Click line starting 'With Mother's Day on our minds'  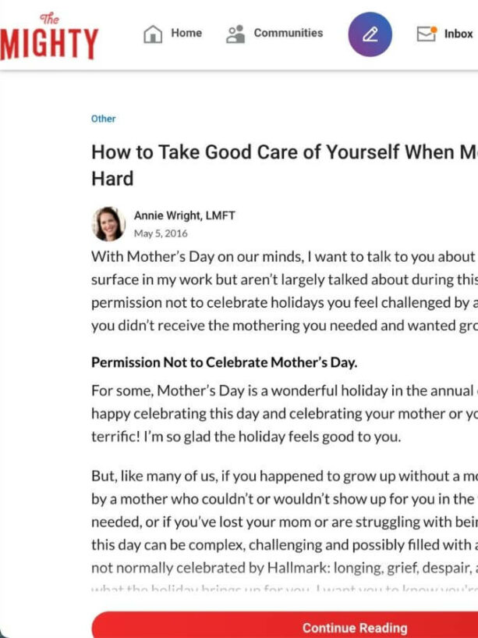tap(285, 257)
